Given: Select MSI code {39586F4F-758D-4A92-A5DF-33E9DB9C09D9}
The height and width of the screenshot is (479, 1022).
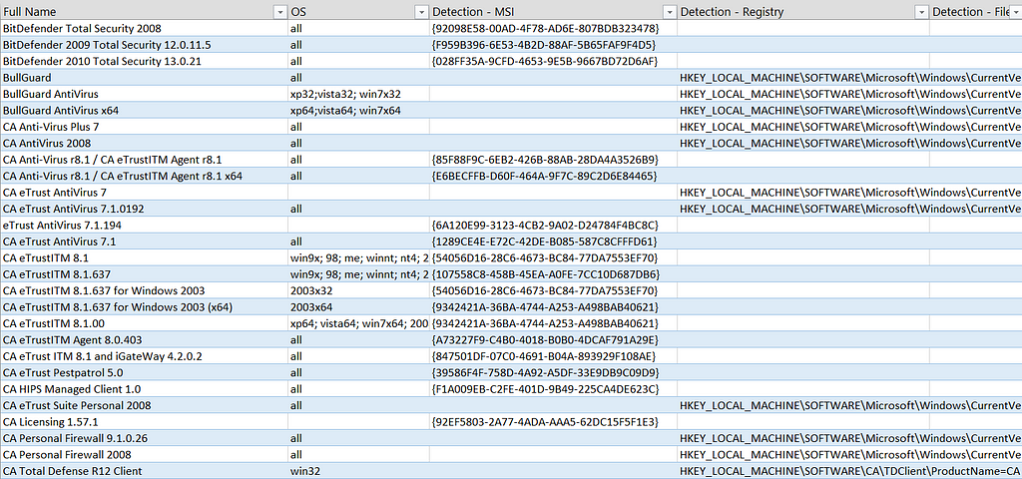Looking at the screenshot, I should 553,373.
